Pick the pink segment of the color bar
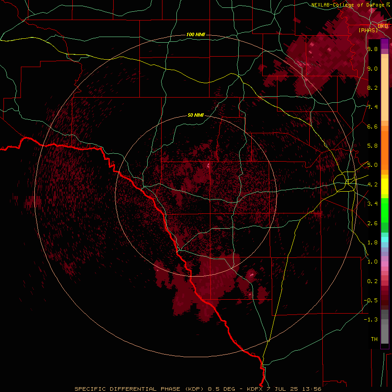This screenshot has width=392, height=392. (x=385, y=264)
